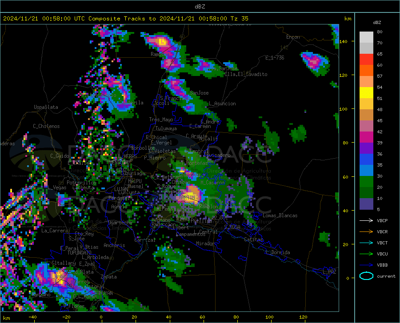Click the 'E_1-736' place label
The height and width of the screenshot is (323, 400).
pyautogui.click(x=275, y=58)
